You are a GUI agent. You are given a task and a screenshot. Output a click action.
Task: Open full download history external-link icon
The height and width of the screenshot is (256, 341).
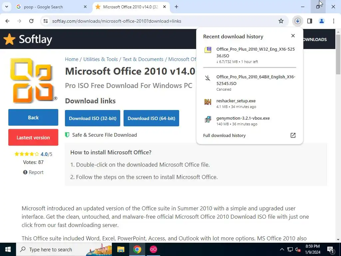[x=293, y=135]
